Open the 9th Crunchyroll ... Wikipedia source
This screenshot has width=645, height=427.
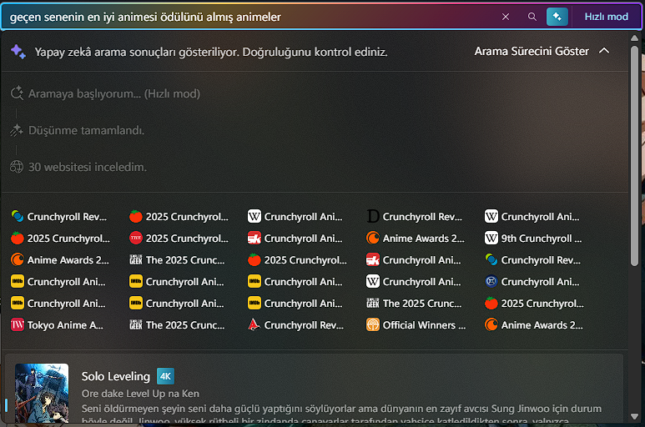(x=533, y=239)
